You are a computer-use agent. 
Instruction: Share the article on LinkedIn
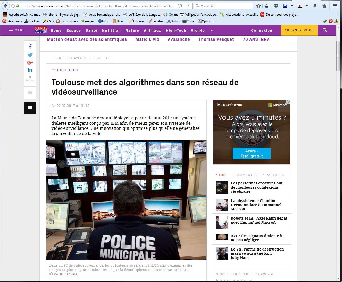(x=30, y=70)
